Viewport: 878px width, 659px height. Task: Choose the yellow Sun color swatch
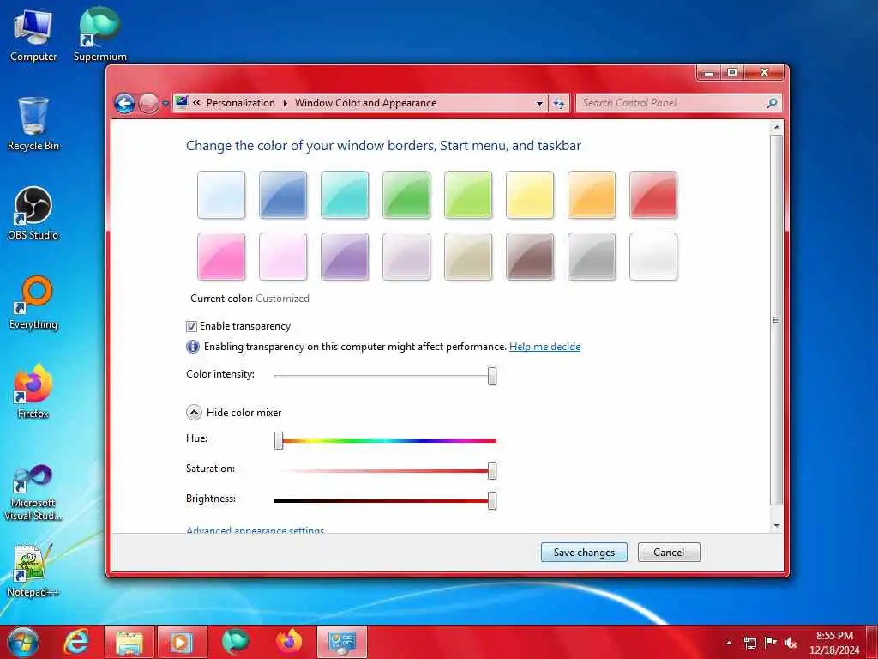pos(530,195)
